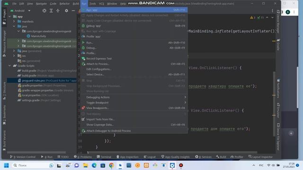The image size is (303, 170).
Task: Open the Edit Configurations dialog entry
Action: (134, 69)
